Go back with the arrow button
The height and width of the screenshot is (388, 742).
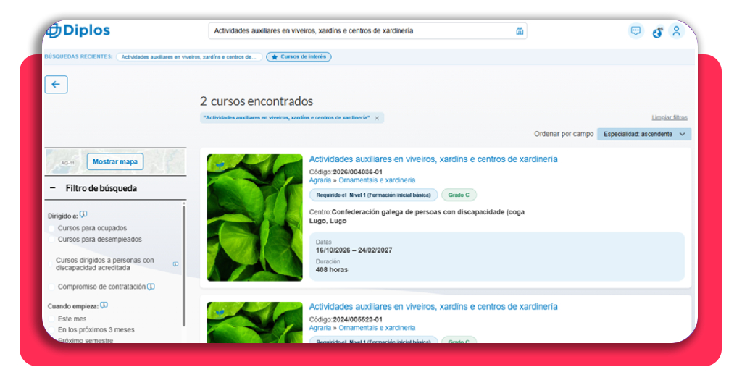(x=56, y=85)
